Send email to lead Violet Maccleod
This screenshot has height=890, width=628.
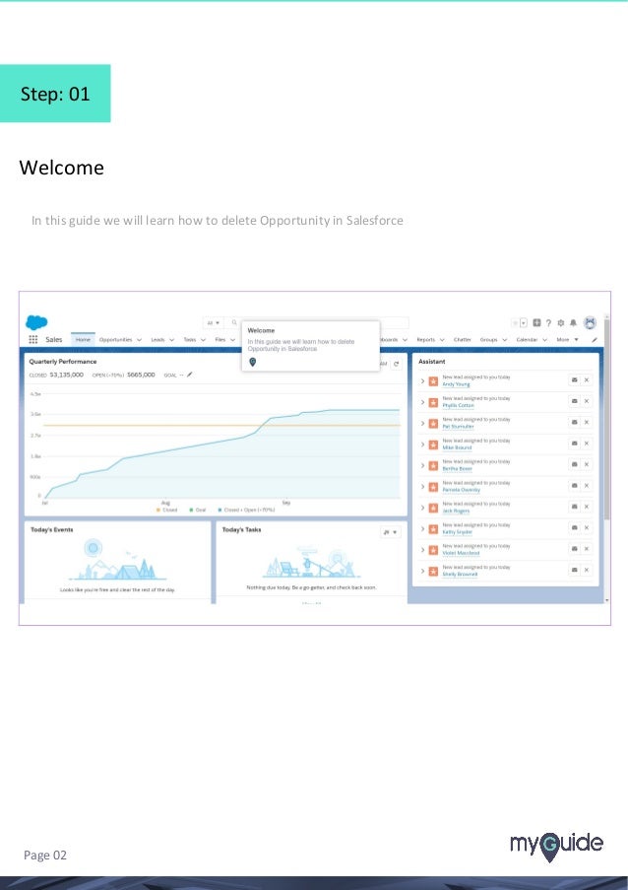tap(574, 549)
